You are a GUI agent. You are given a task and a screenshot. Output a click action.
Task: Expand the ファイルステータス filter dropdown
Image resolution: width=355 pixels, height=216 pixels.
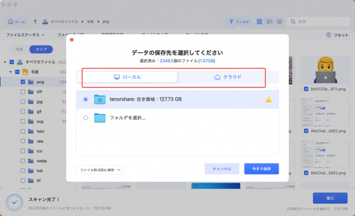click(25, 35)
